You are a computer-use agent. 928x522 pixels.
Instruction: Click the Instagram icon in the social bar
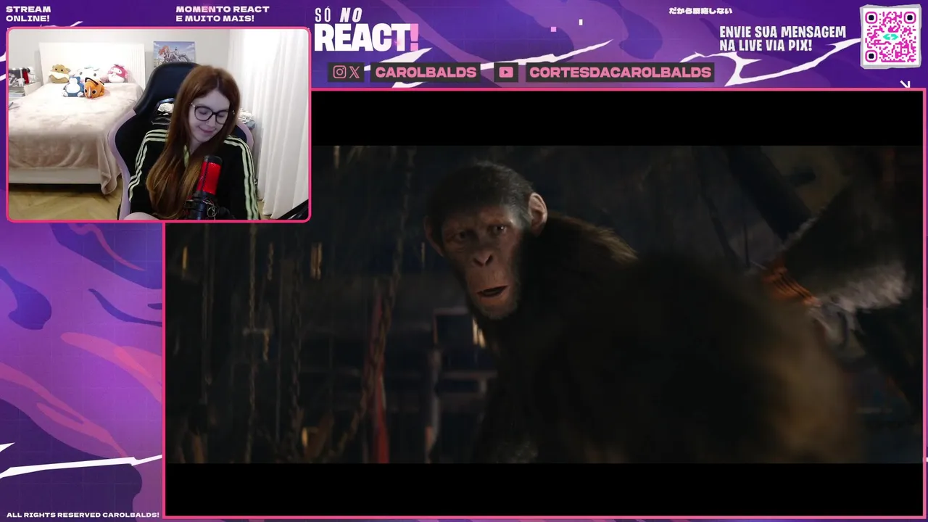pos(339,72)
